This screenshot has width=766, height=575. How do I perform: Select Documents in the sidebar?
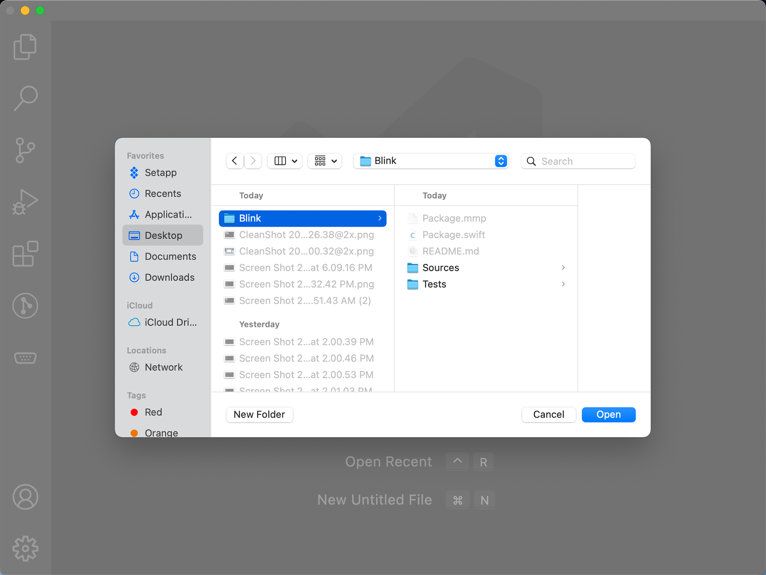(x=162, y=256)
